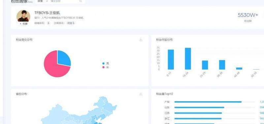Click the 收藏 favorite button under the avatar
Viewport: 264px width, 124px height.
tap(24, 24)
